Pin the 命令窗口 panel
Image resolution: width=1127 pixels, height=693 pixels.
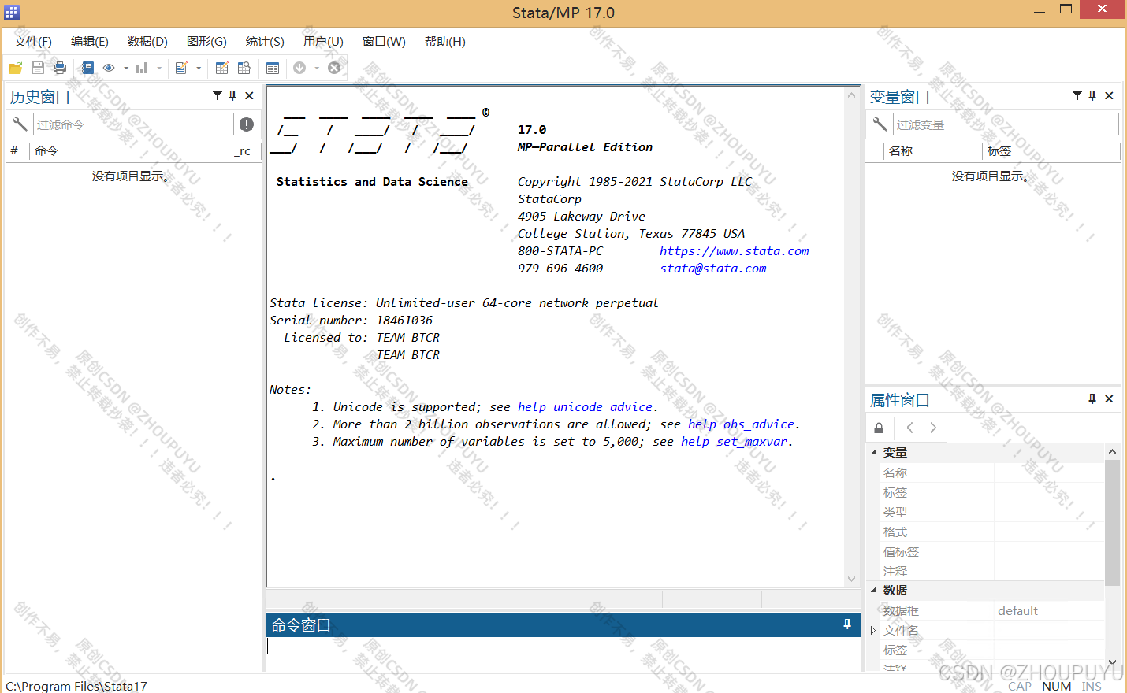pyautogui.click(x=847, y=624)
